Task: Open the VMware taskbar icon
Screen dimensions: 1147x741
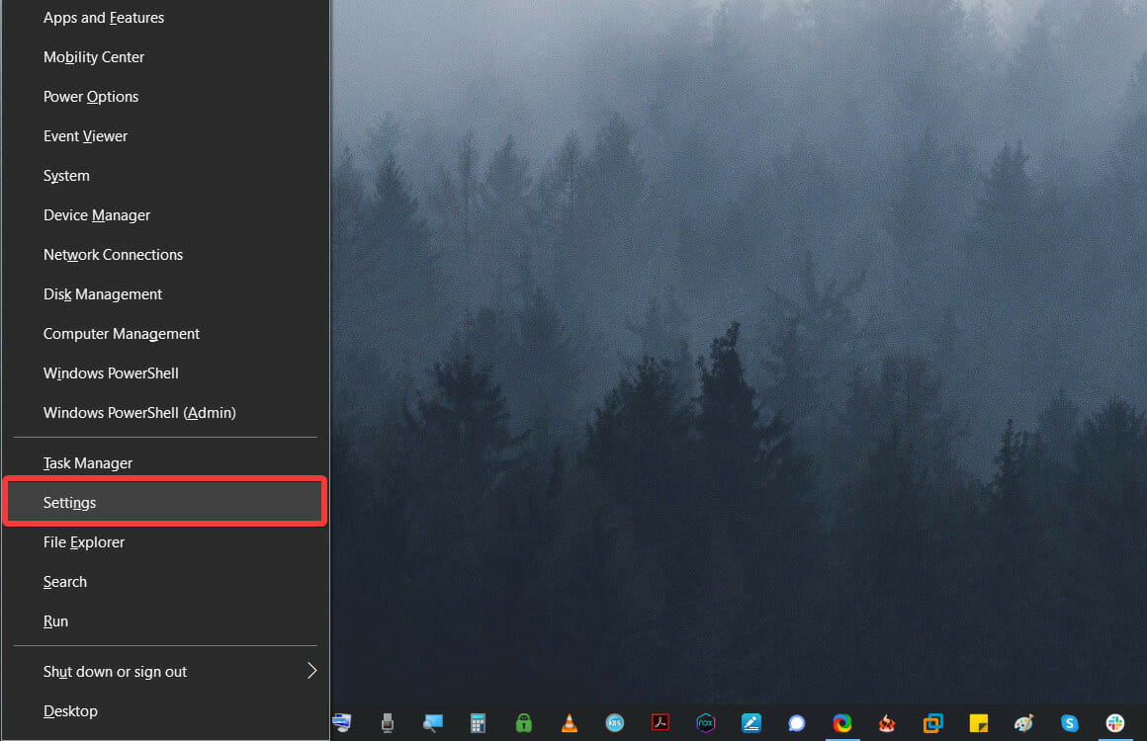Action: 932,723
